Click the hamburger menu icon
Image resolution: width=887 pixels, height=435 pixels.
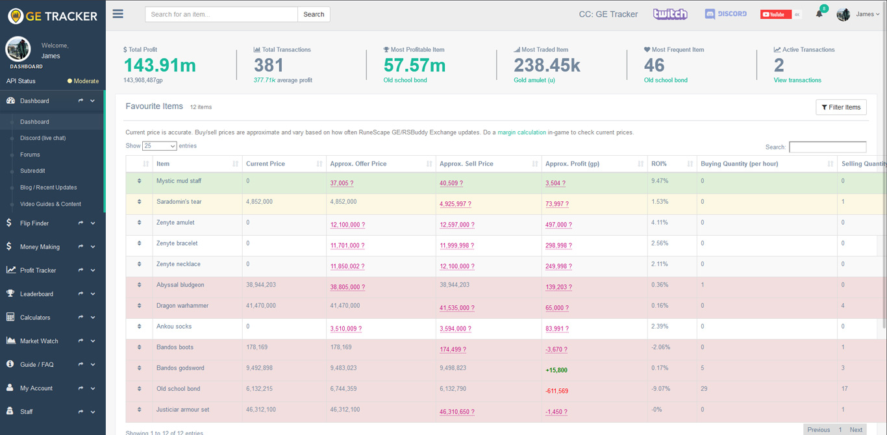118,14
